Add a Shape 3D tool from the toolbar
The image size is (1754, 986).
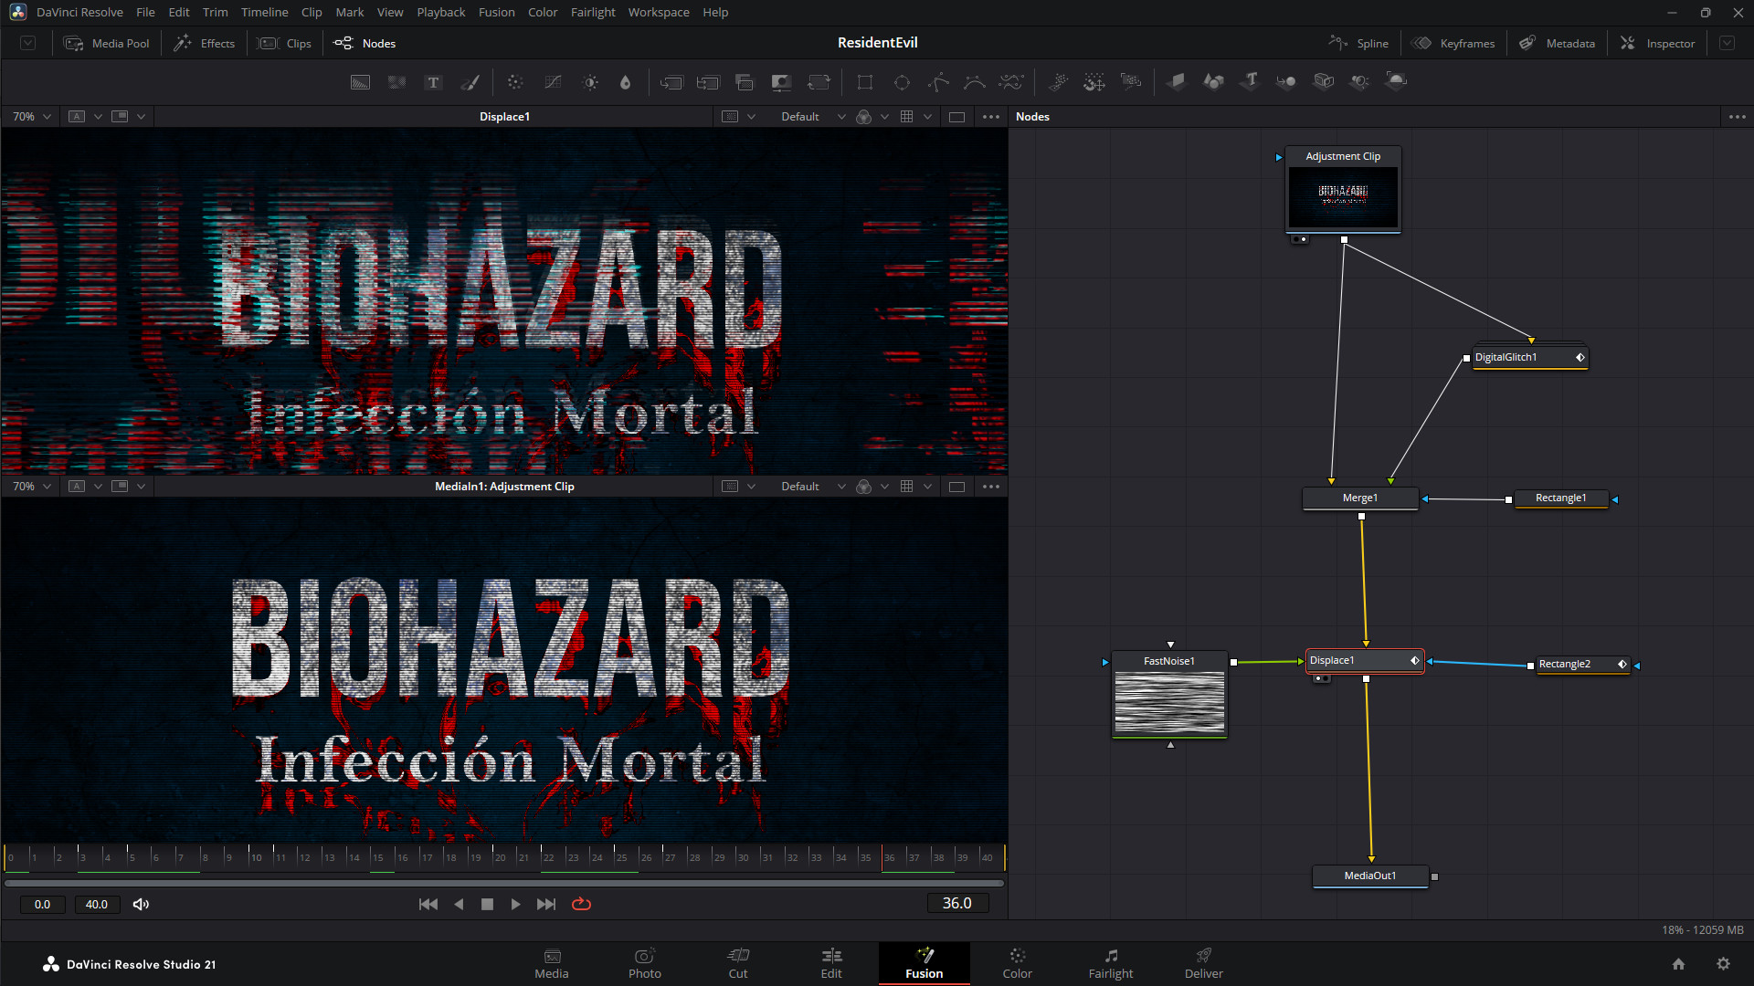pos(1213,82)
